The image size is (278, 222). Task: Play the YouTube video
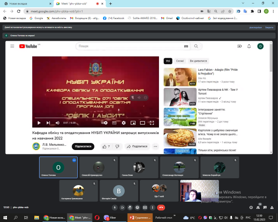coord(39,123)
